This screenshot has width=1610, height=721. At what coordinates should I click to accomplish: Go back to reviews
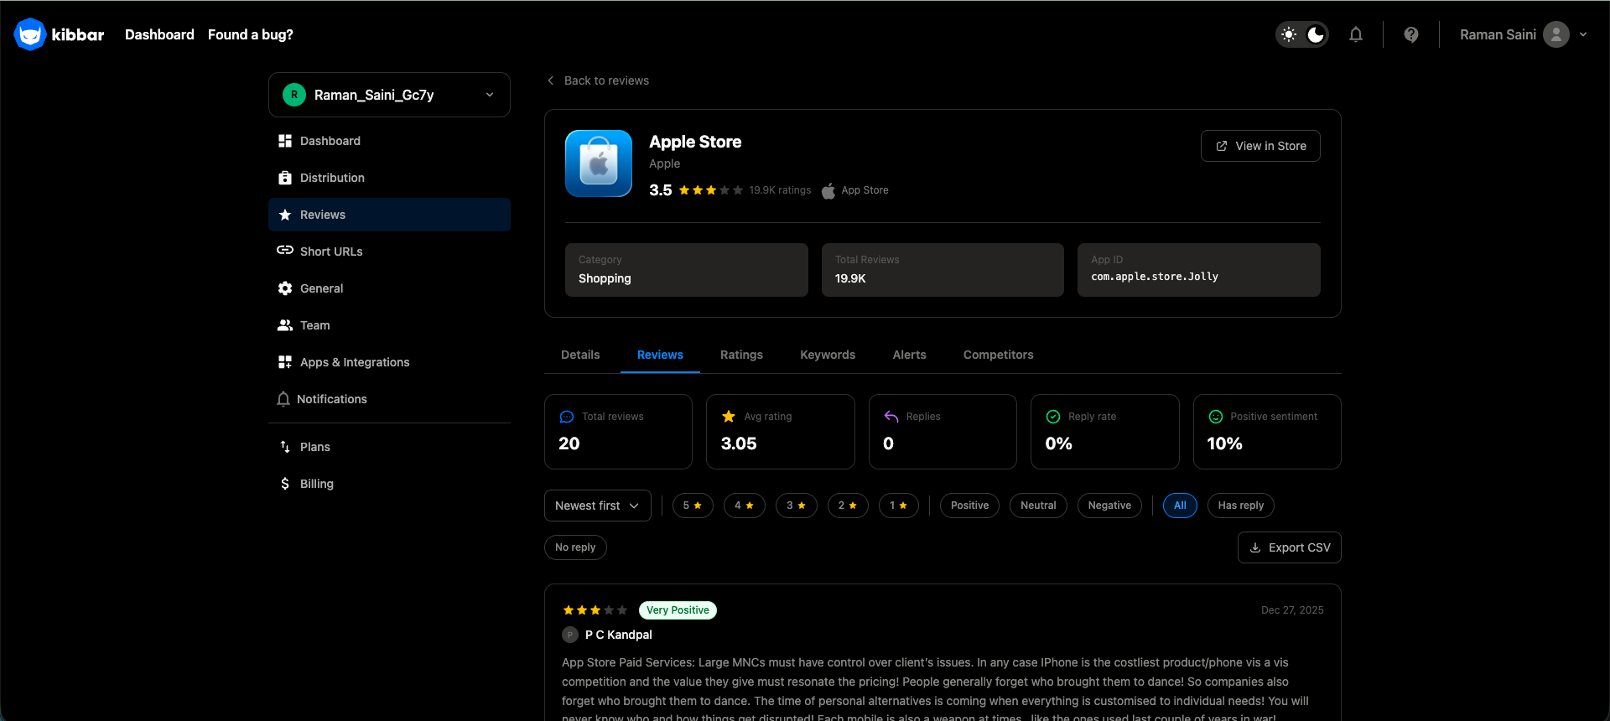[598, 80]
